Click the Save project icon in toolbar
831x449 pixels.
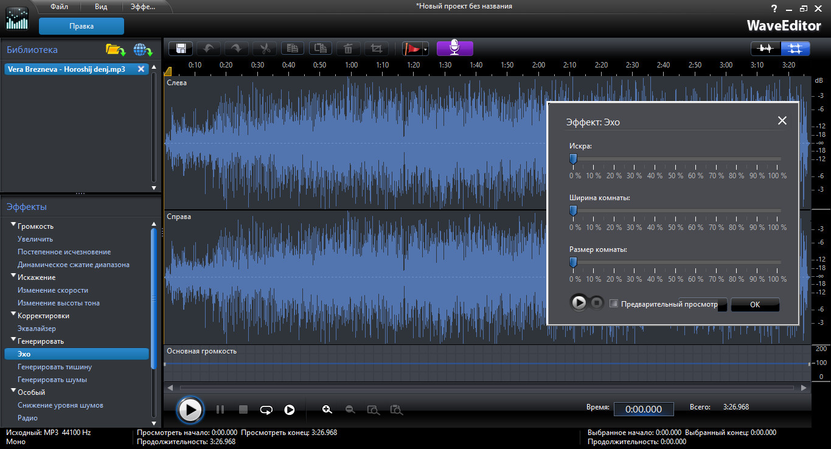pyautogui.click(x=181, y=49)
